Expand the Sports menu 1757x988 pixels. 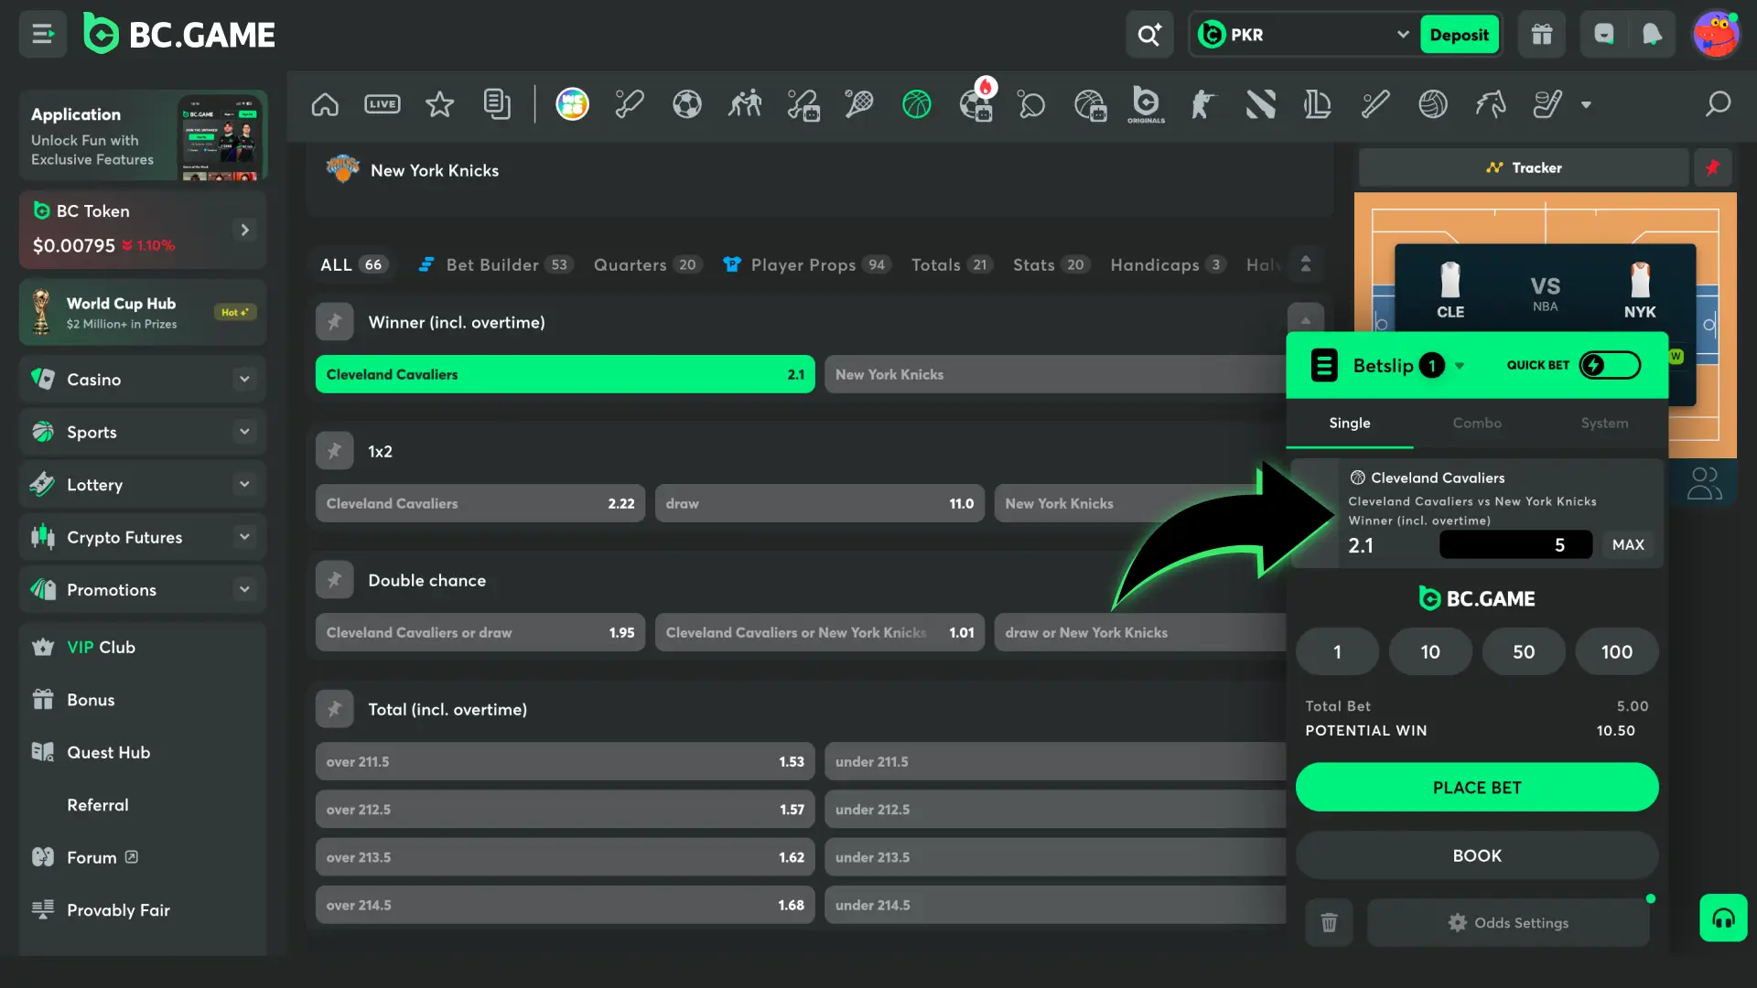(x=244, y=432)
